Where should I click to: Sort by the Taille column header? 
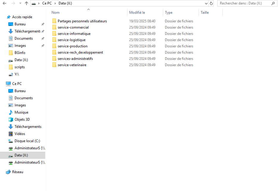point(204,13)
